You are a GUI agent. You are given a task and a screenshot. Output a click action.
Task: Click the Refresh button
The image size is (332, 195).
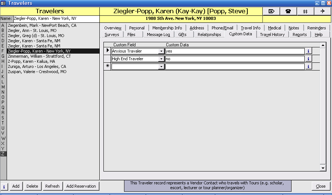[52, 186]
